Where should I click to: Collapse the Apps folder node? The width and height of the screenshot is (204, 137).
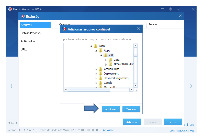(x=96, y=51)
